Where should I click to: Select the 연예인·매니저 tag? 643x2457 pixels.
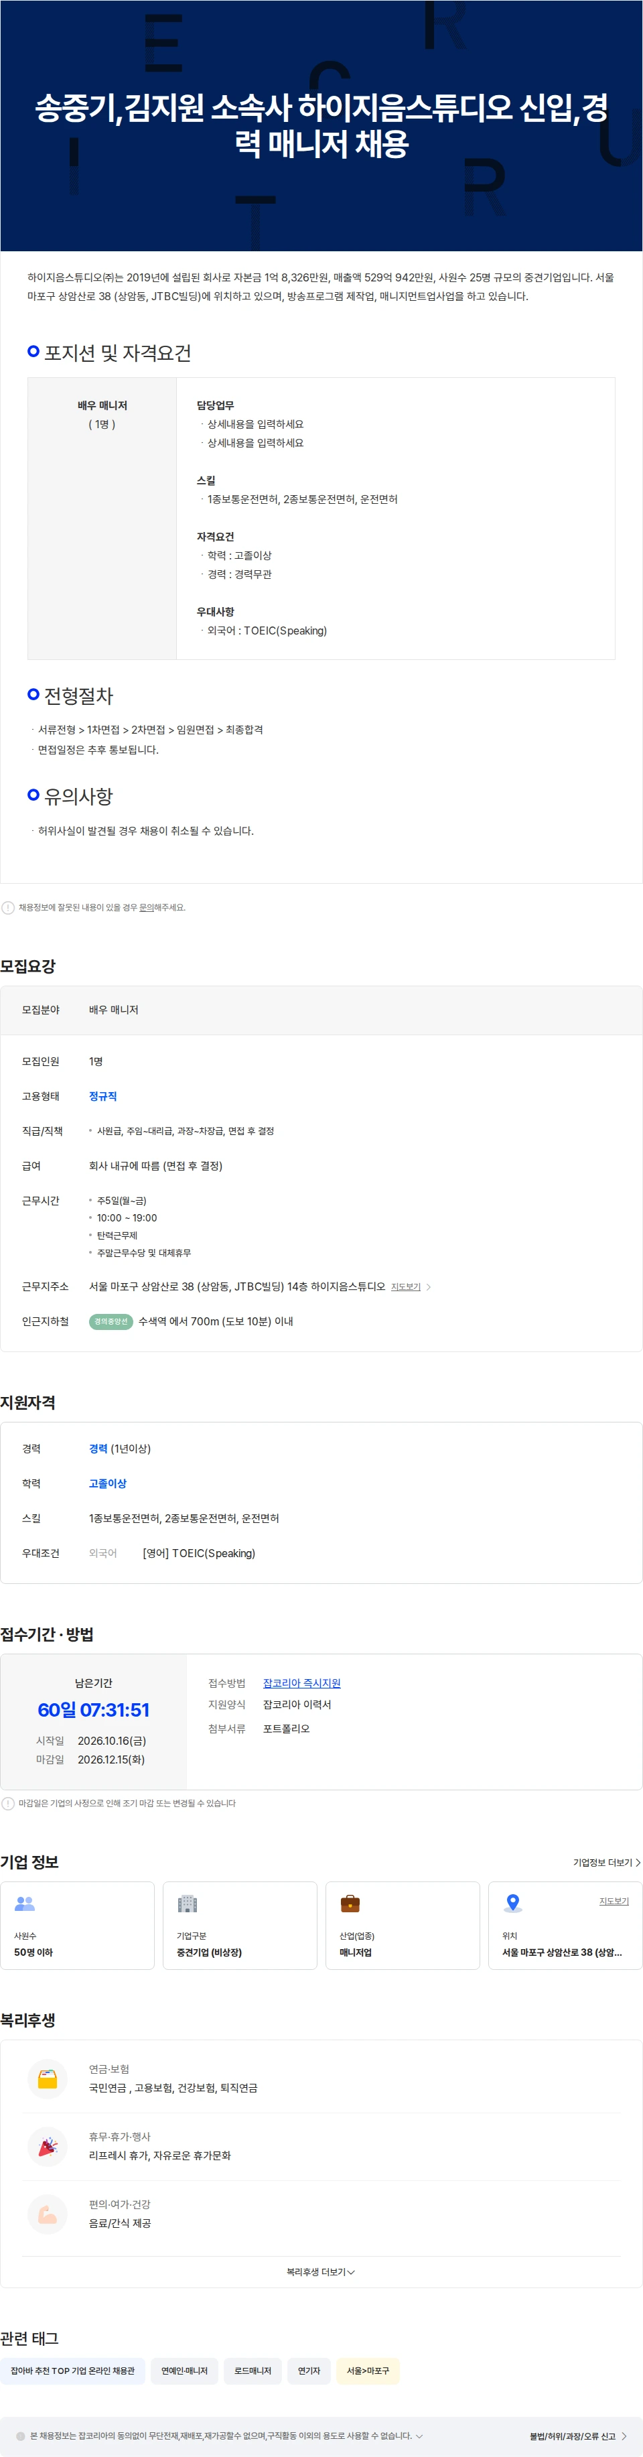[x=184, y=2370]
